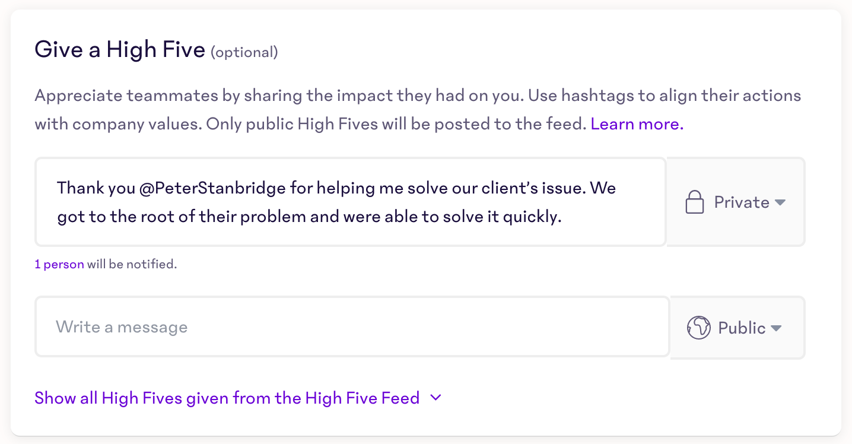Screen dimensions: 852x444
Task: Open the Private visibility dropdown arrow
Action: coord(780,202)
